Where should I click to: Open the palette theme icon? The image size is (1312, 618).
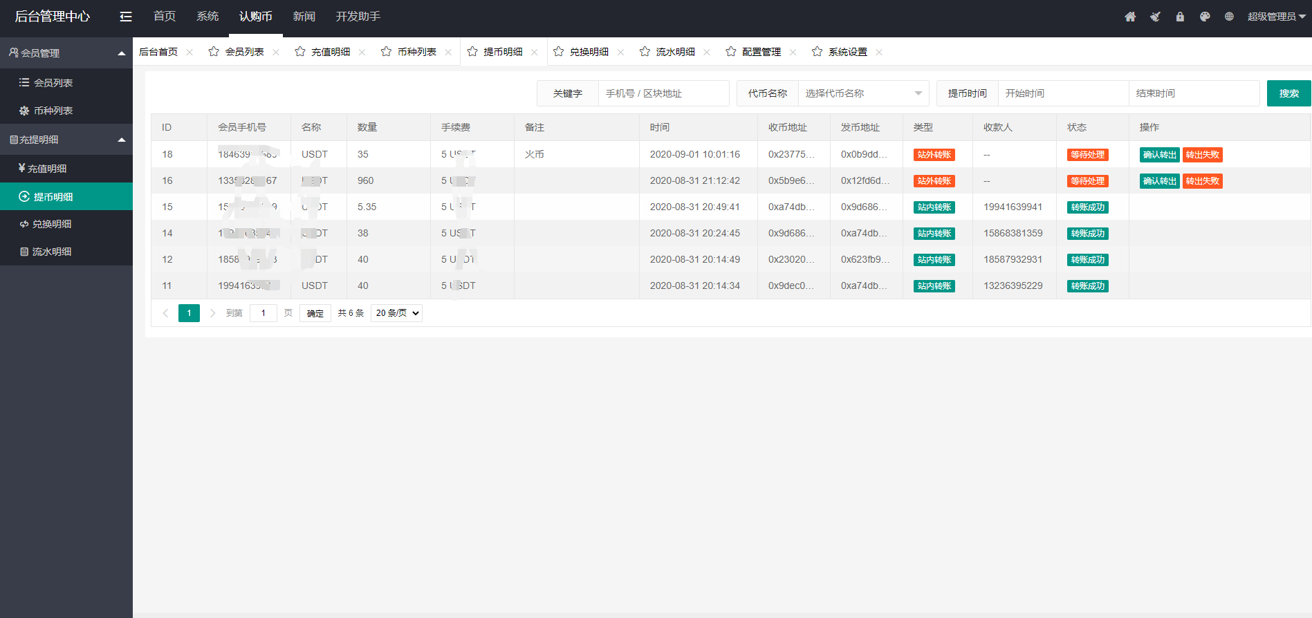point(1205,17)
